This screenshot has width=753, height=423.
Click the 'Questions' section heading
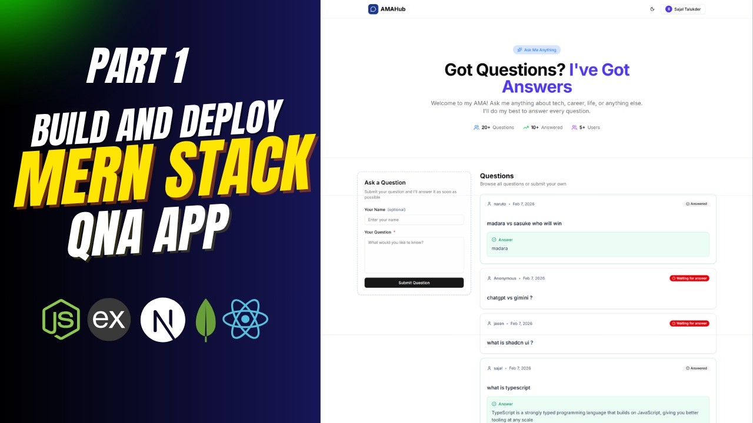[497, 176]
